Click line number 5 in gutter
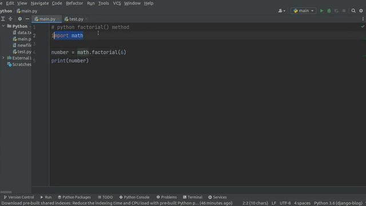Screen dimensions: 366x206 (x=34, y=61)
